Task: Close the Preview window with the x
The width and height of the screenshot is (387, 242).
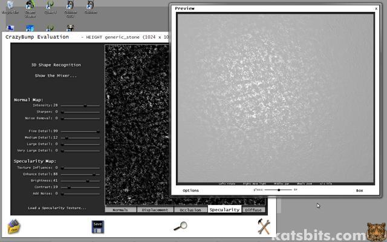Action: (376, 8)
